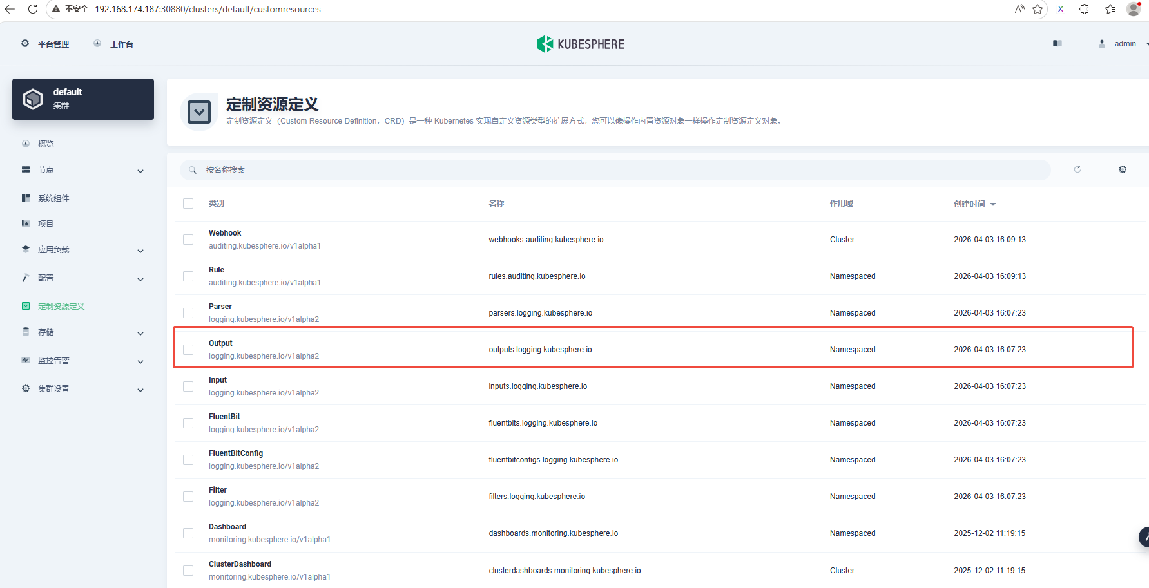Check the Dashboard row checkbox
This screenshot has width=1149, height=588.
(x=188, y=533)
